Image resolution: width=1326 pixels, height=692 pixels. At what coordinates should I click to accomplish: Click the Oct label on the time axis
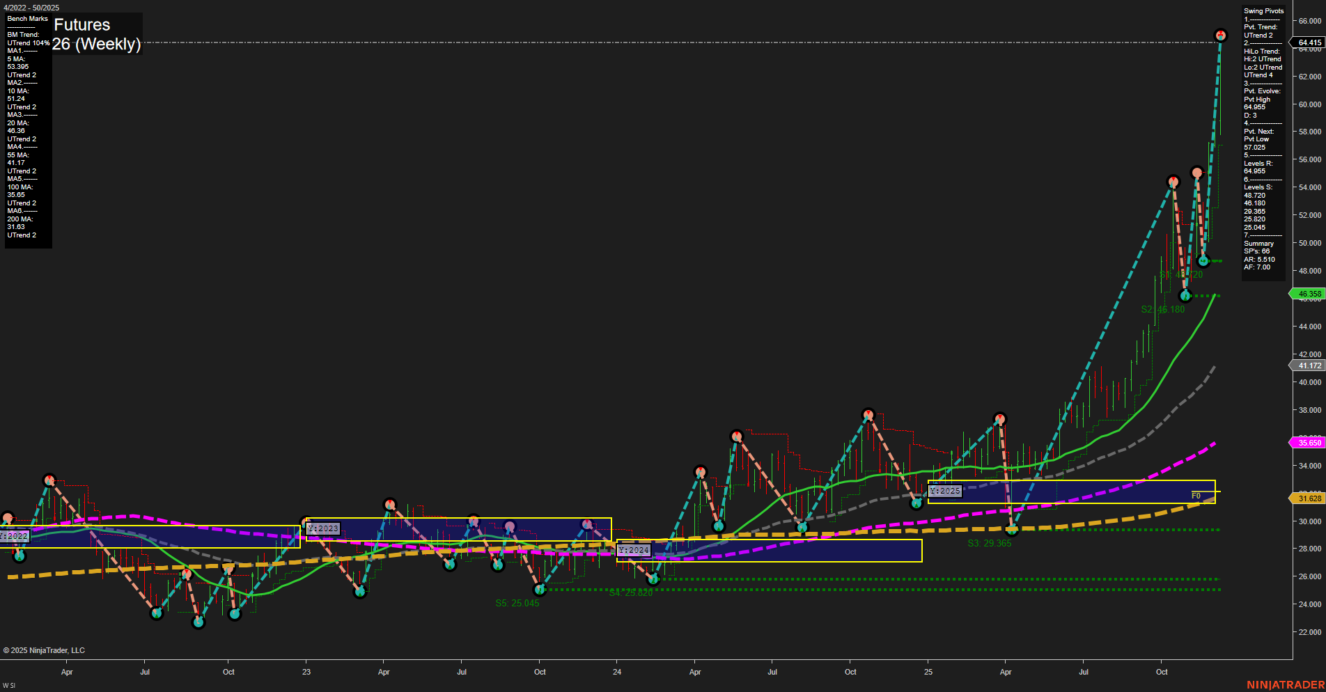(x=1162, y=673)
